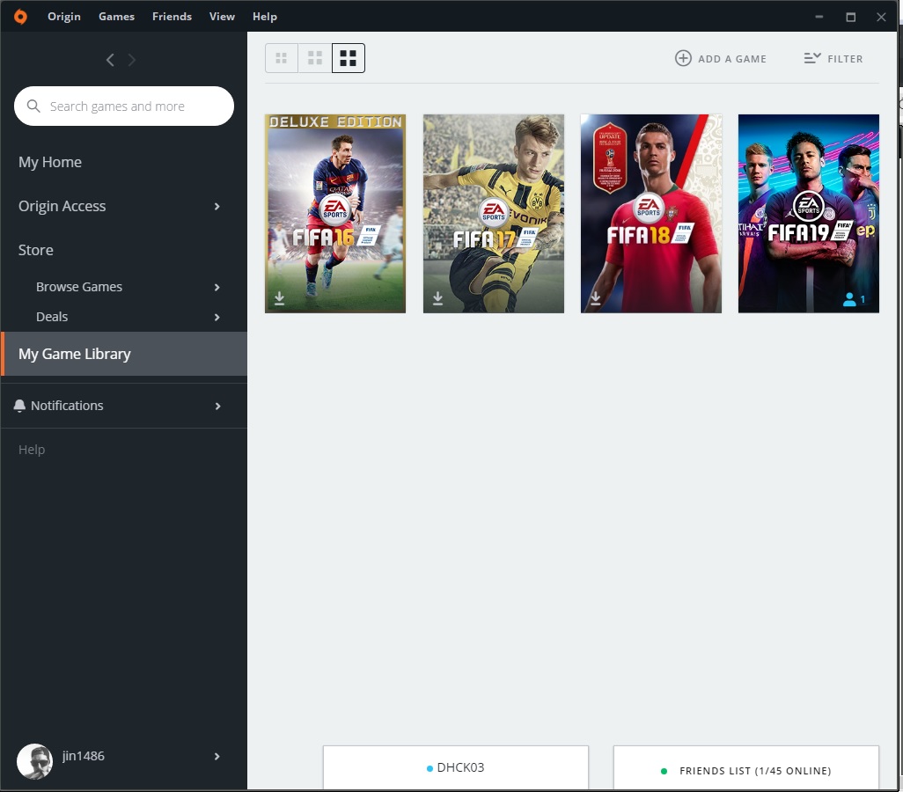Open My Home in sidebar
903x792 pixels.
tap(49, 162)
